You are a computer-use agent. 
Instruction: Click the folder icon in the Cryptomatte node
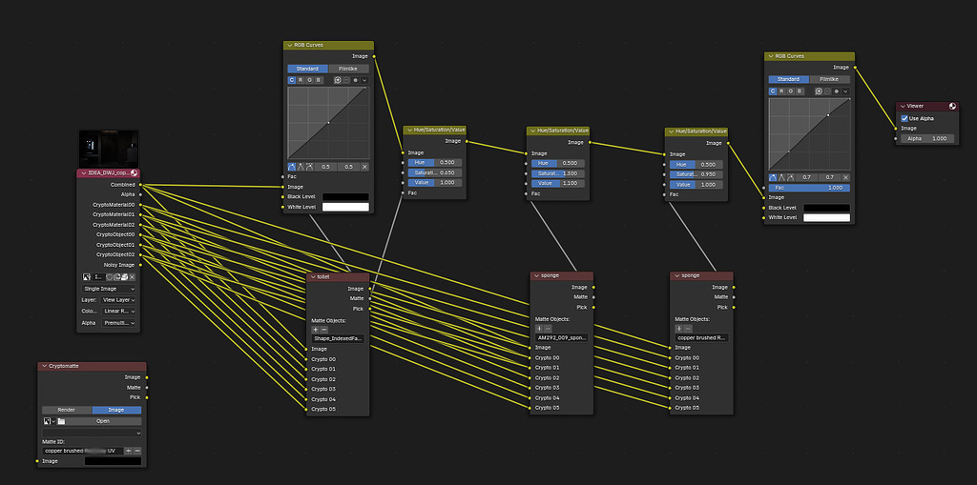click(61, 421)
